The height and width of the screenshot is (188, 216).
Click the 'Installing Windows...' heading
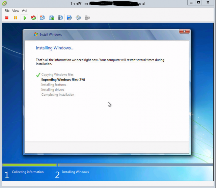[x=54, y=48]
